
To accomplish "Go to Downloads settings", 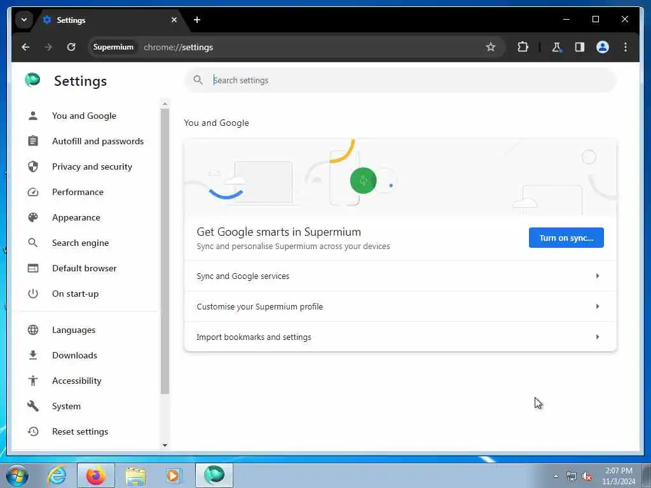I will tap(75, 355).
